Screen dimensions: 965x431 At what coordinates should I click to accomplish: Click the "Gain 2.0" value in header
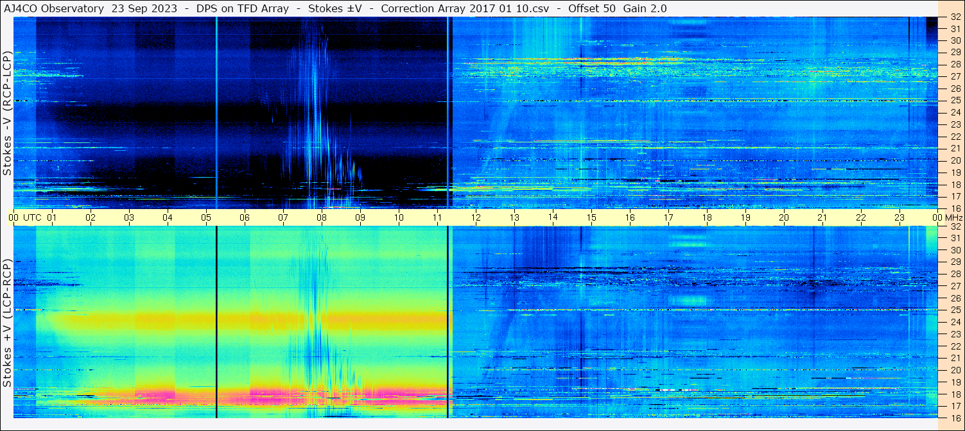pyautogui.click(x=645, y=8)
